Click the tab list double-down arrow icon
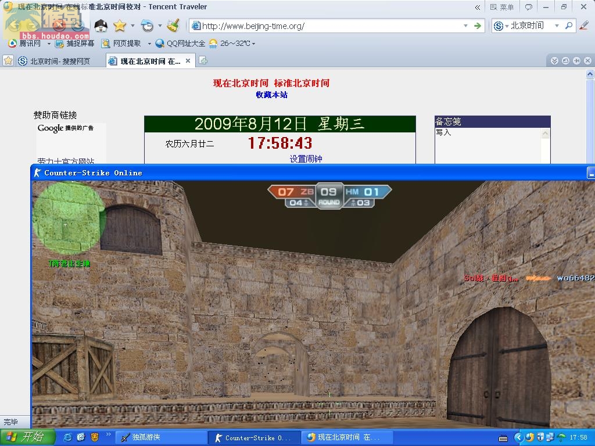 tap(554, 60)
